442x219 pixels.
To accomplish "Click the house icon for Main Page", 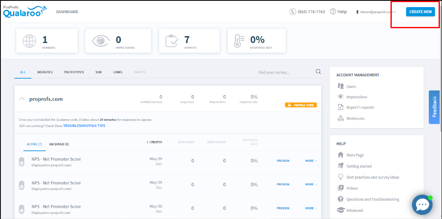I will click(341, 155).
